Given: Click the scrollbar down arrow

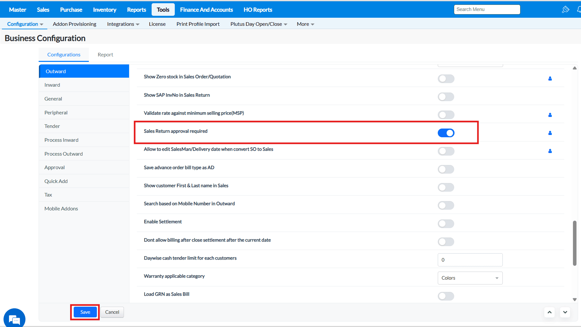Looking at the screenshot, I should tap(575, 300).
